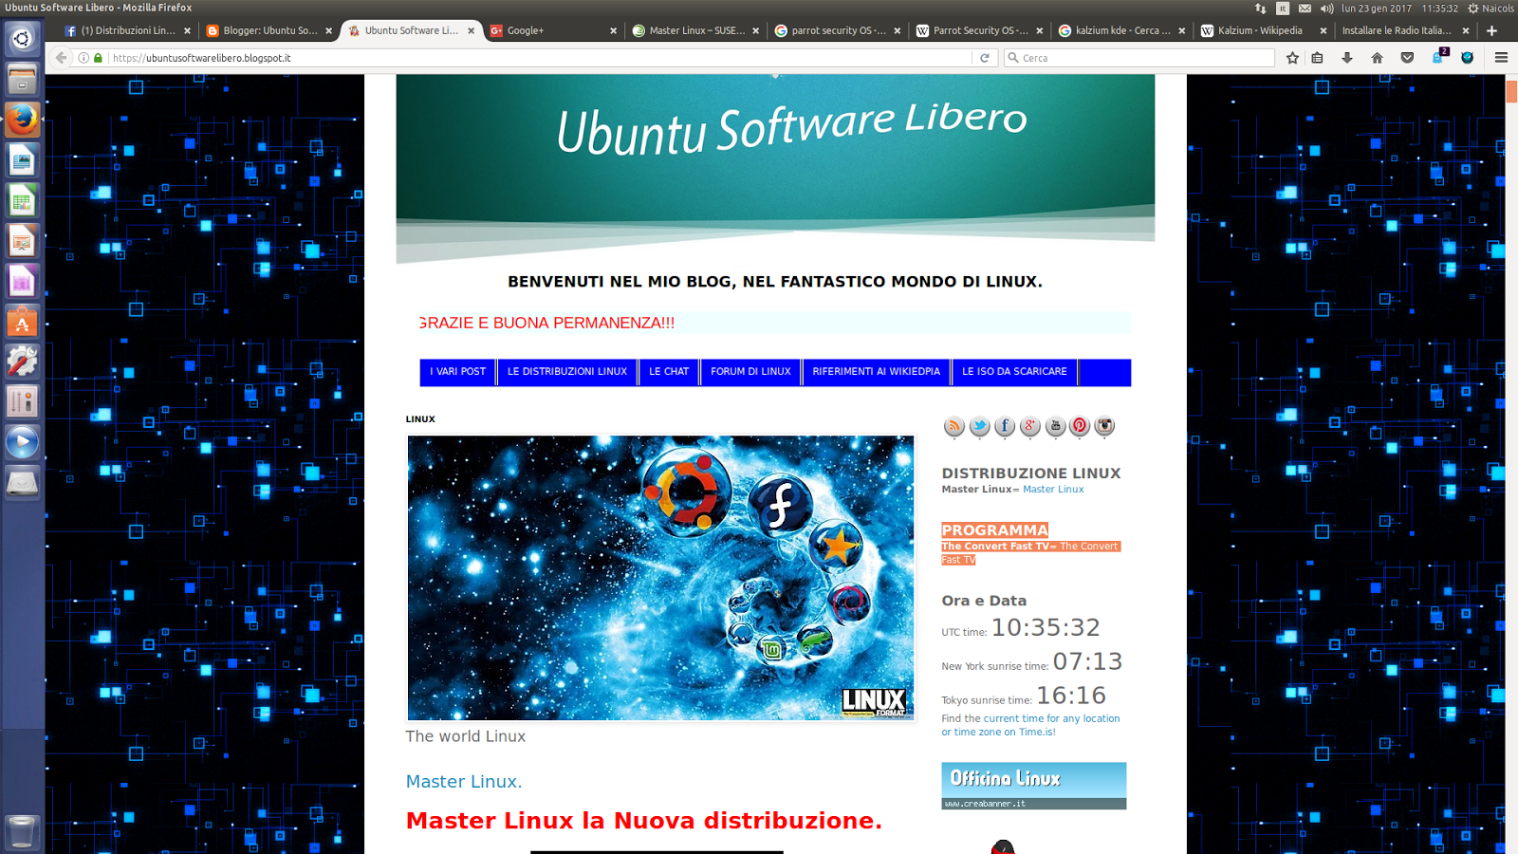Image resolution: width=1518 pixels, height=854 pixels.
Task: Launch LibreOffice Writer from the launcher
Action: pos(22,160)
